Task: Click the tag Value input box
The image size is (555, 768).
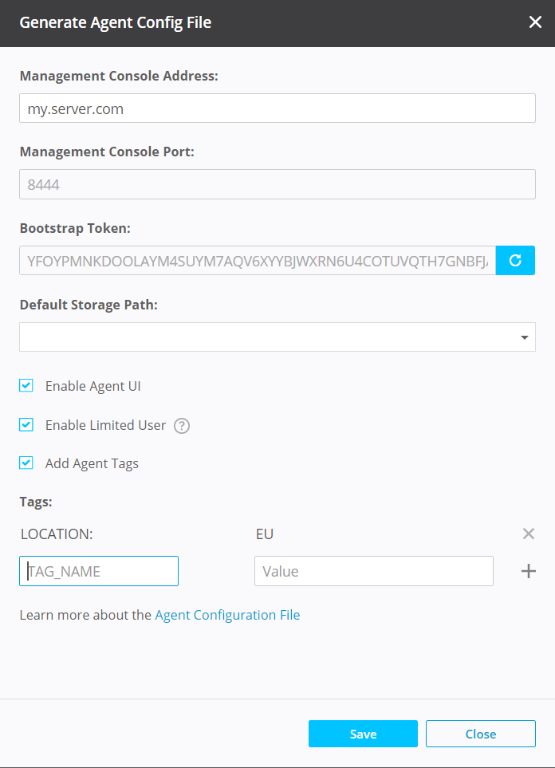Action: point(373,571)
